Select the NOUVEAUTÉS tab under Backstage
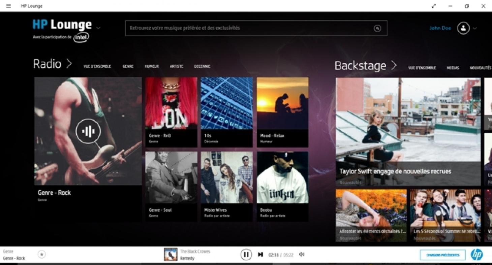 (481, 68)
